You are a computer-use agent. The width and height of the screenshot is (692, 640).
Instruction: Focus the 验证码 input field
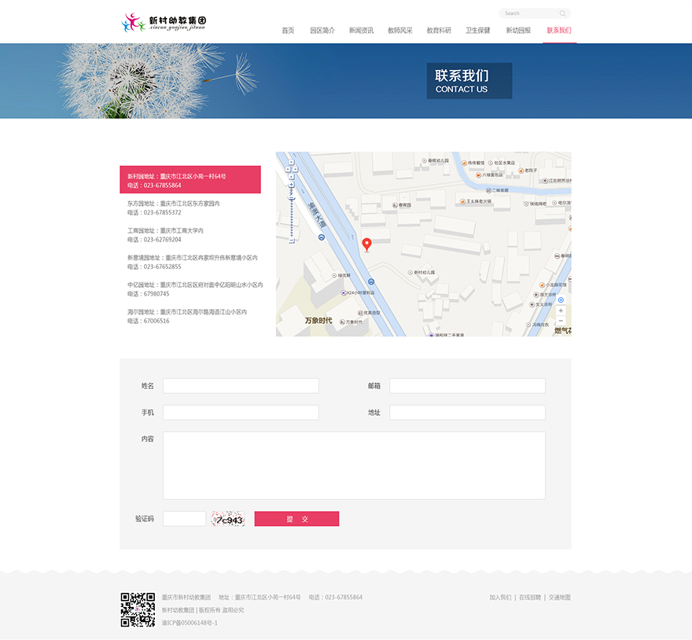coord(185,519)
